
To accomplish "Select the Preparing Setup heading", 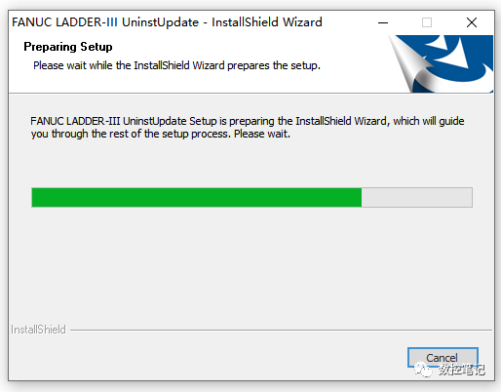I will coord(68,47).
